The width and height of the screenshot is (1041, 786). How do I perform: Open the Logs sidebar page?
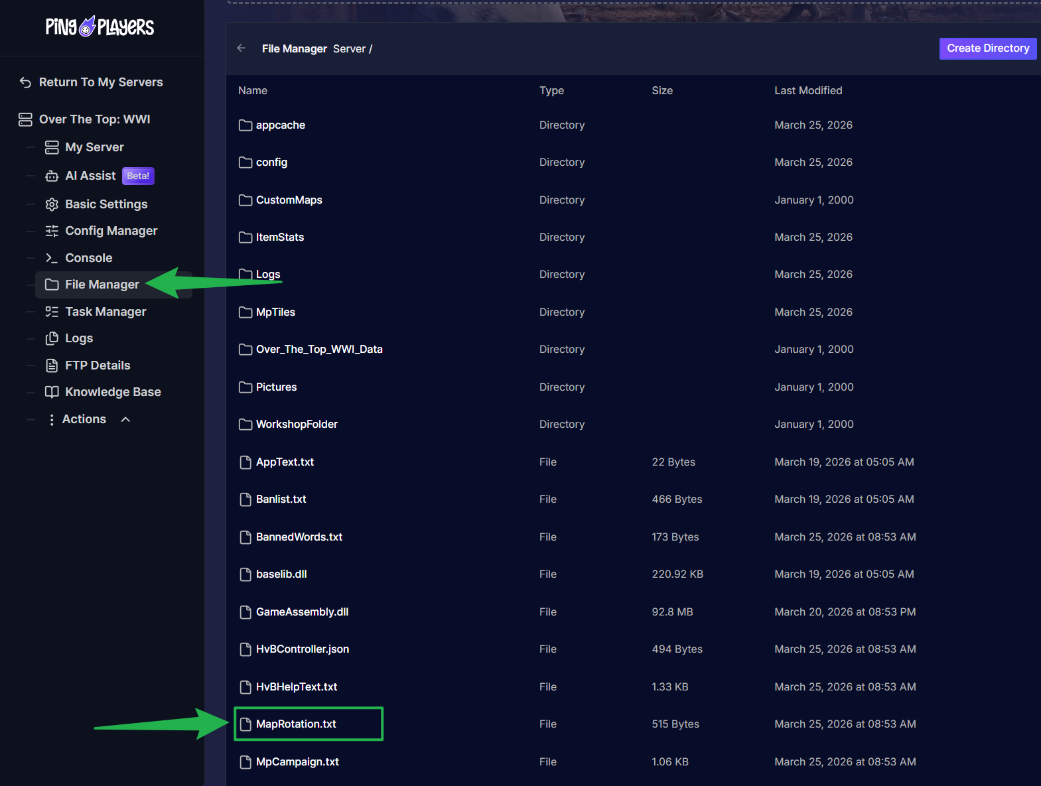(x=79, y=338)
